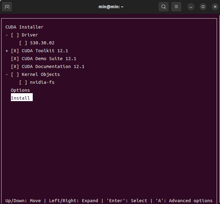
Task: Uncheck CUDA Demo Suite 12.1 checkbox
Action: [x=15, y=59]
